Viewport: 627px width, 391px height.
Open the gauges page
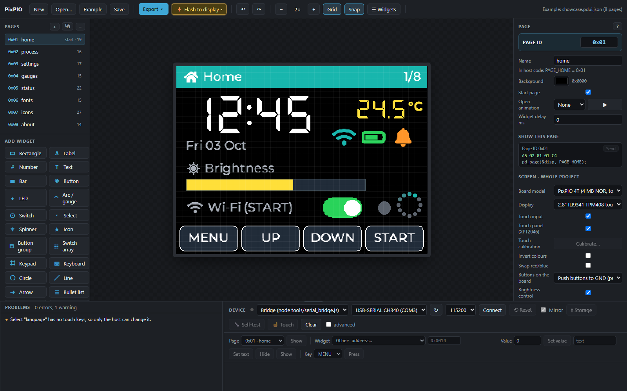click(45, 76)
